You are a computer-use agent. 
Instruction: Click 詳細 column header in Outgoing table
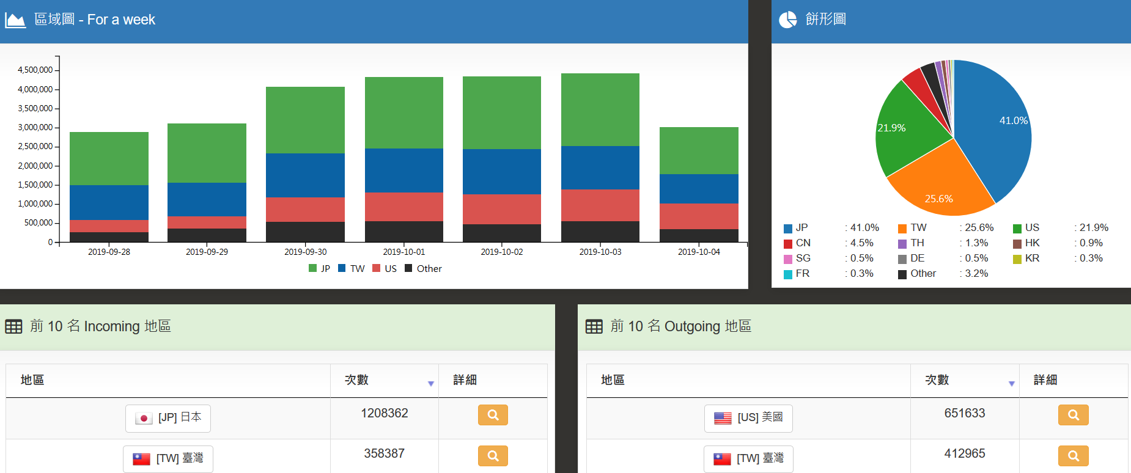[1045, 380]
